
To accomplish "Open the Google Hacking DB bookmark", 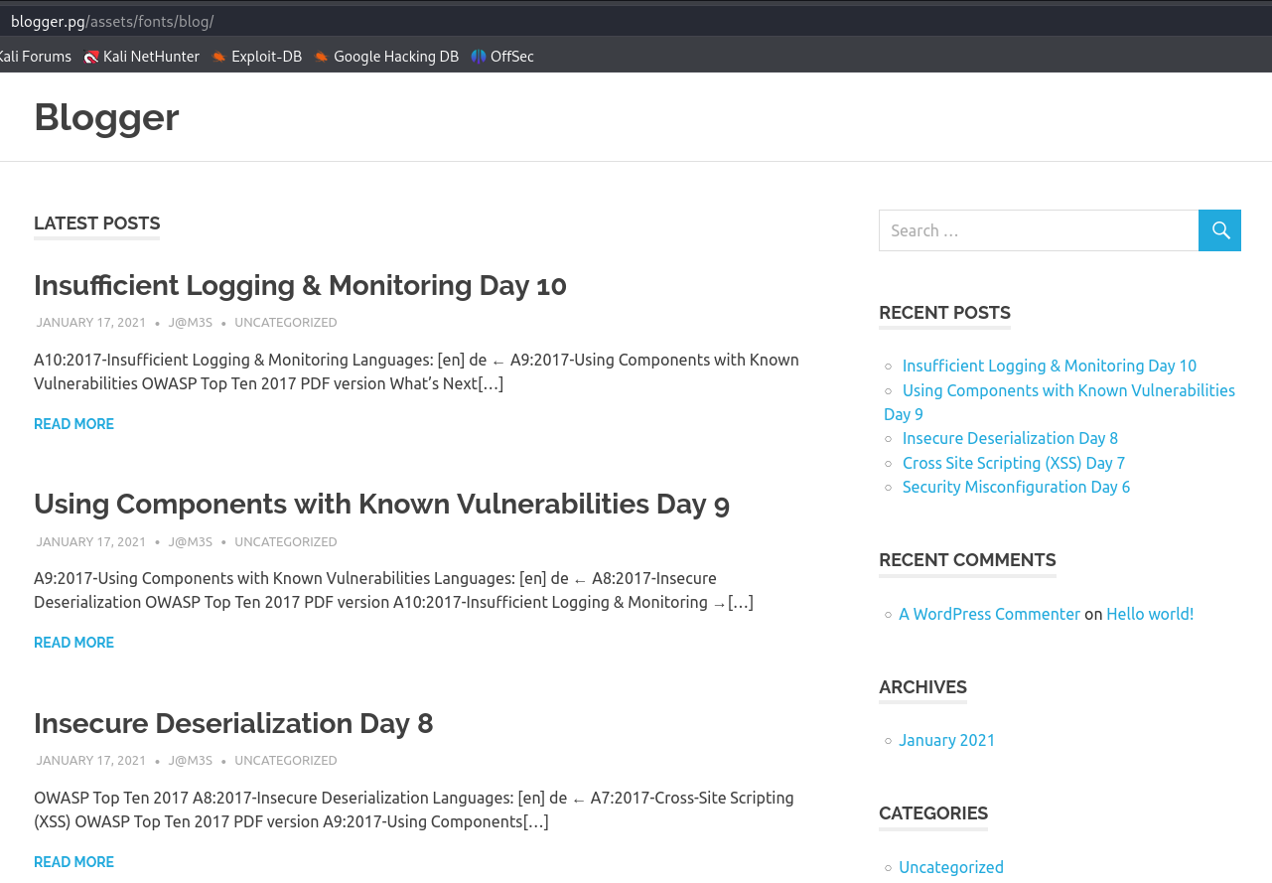I will point(386,57).
